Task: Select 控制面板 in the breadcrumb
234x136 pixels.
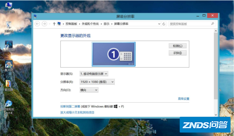Action: point(71,24)
